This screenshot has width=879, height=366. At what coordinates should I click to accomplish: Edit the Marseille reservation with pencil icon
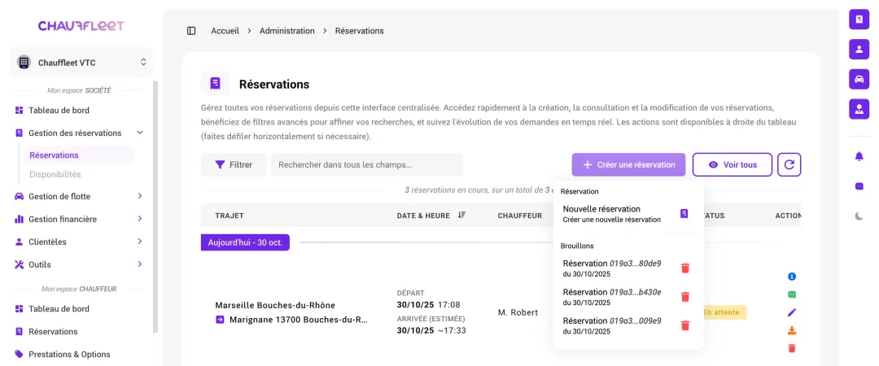792,312
